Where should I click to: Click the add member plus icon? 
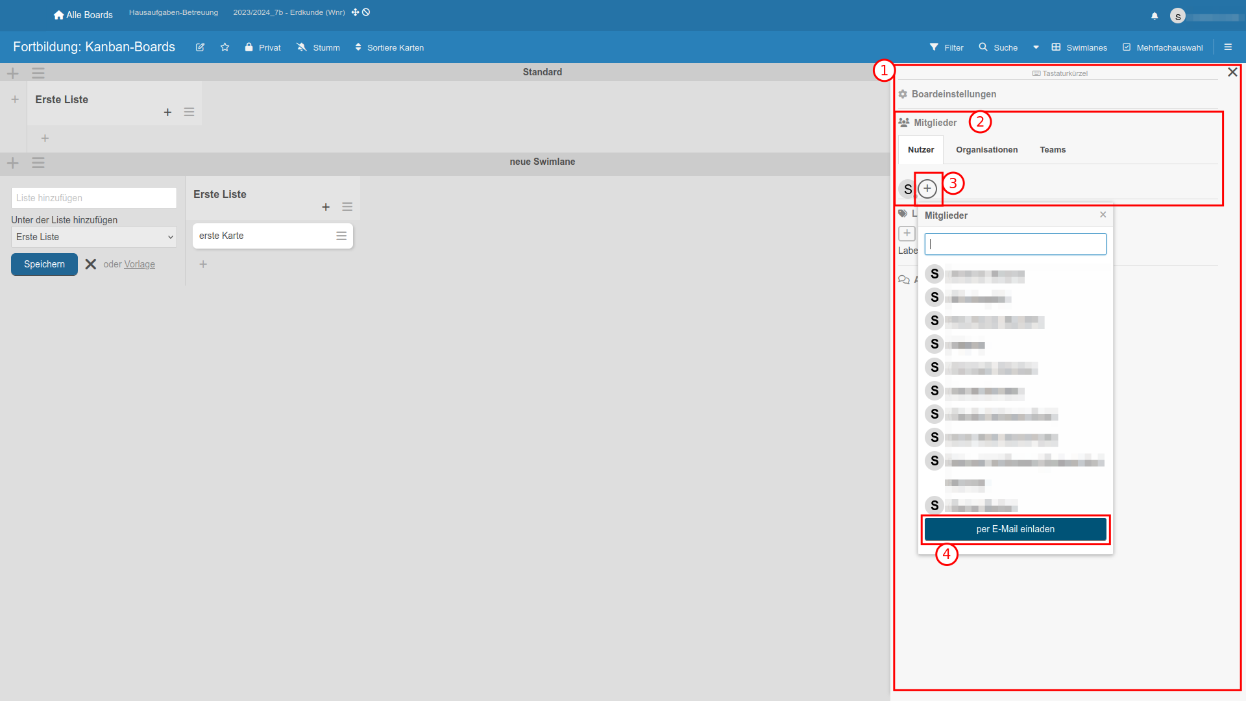point(927,189)
